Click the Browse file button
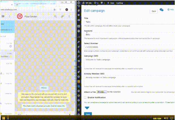The width and height of the screenshot is (175, 120). tap(102, 92)
